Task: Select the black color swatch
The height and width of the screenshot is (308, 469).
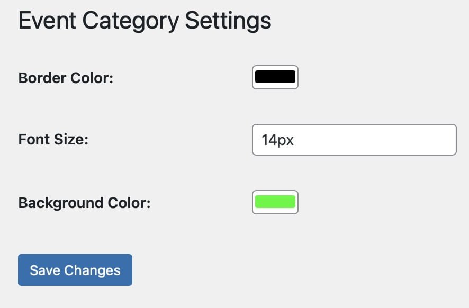Action: tap(275, 77)
